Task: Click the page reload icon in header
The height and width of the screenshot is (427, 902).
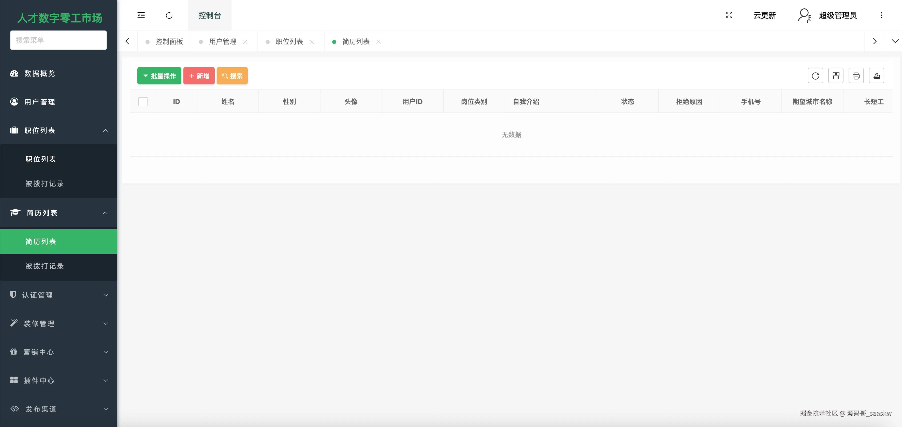Action: coord(169,15)
